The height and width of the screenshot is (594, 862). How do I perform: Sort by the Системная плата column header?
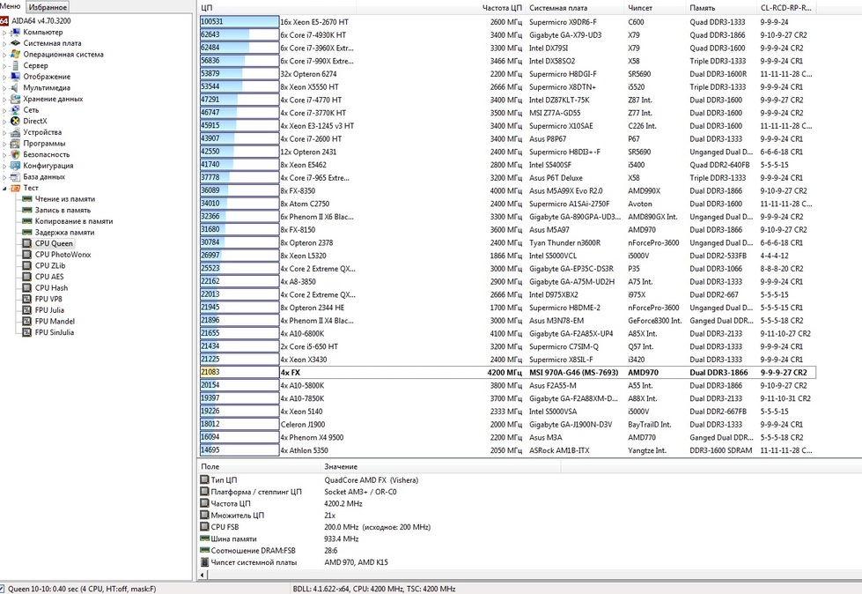point(554,7)
